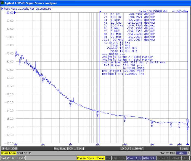Click the Set RF ATT 0dB field
The height and width of the screenshot is (161, 191).
(13, 158)
